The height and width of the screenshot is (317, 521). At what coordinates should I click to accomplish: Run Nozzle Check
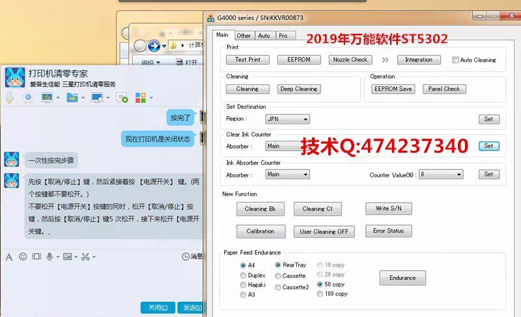[x=350, y=60]
